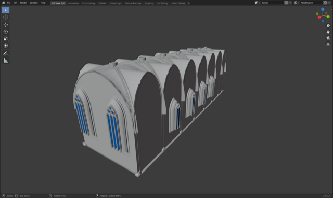Click the Select hint in status bar
333x198 pixels.
[10, 196]
